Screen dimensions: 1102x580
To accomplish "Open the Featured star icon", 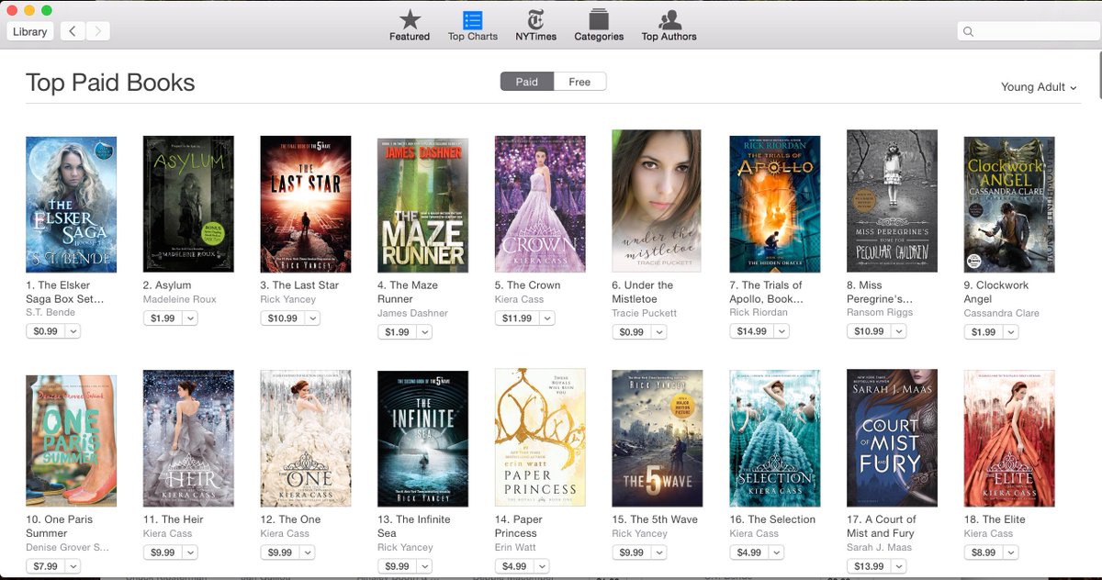I will pyautogui.click(x=410, y=19).
